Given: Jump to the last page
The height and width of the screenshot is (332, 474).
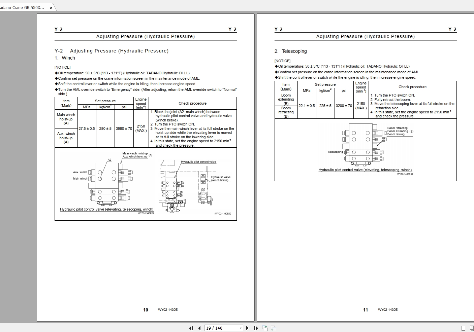Looking at the screenshot, I should pyautogui.click(x=256, y=328).
